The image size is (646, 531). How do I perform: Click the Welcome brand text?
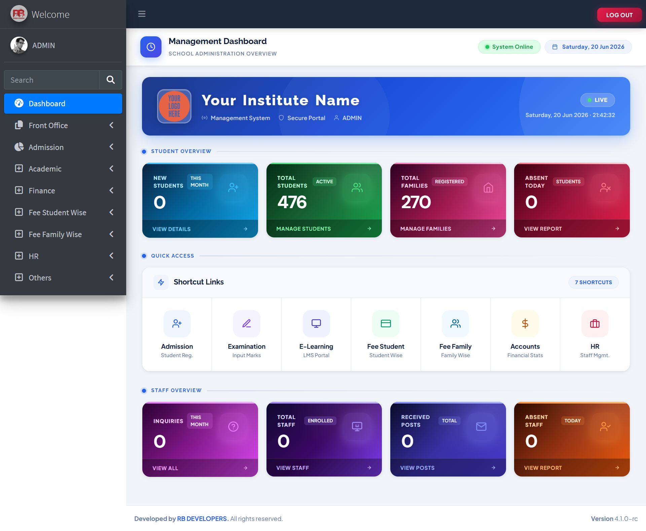pos(50,14)
